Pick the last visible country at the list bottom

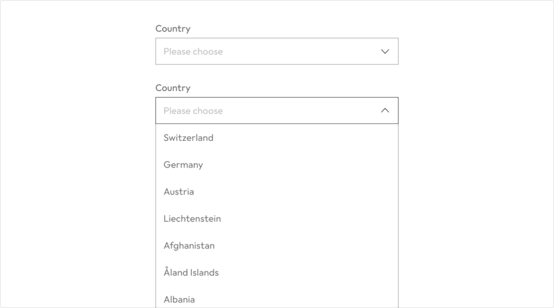coord(180,299)
